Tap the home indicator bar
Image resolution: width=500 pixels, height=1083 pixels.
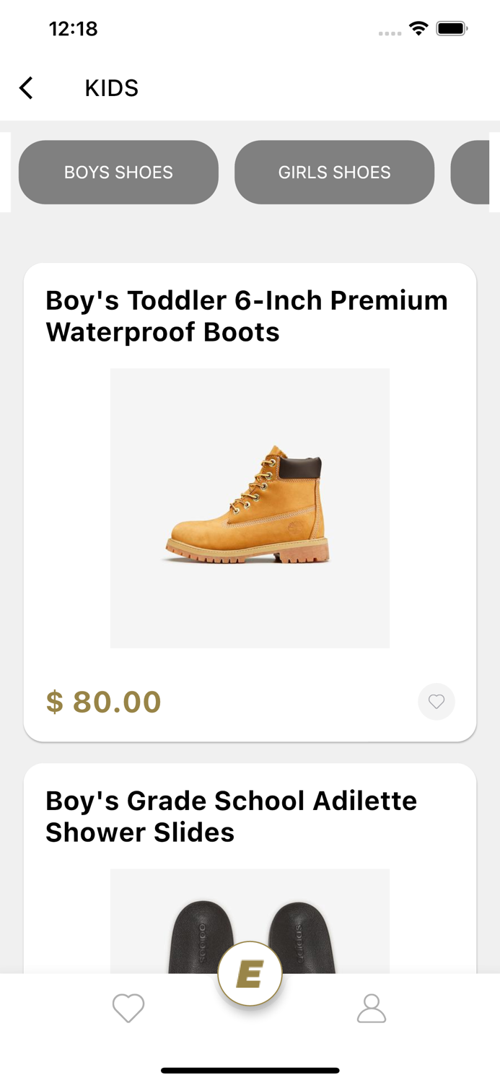click(x=250, y=1070)
